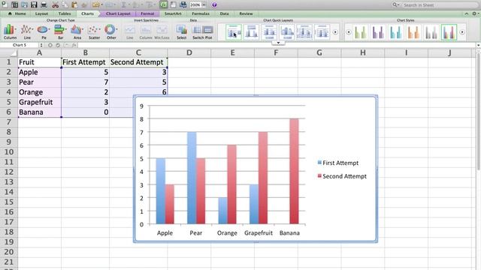Expand the formula bar at right edge
The image size is (481, 270).
coord(478,45)
